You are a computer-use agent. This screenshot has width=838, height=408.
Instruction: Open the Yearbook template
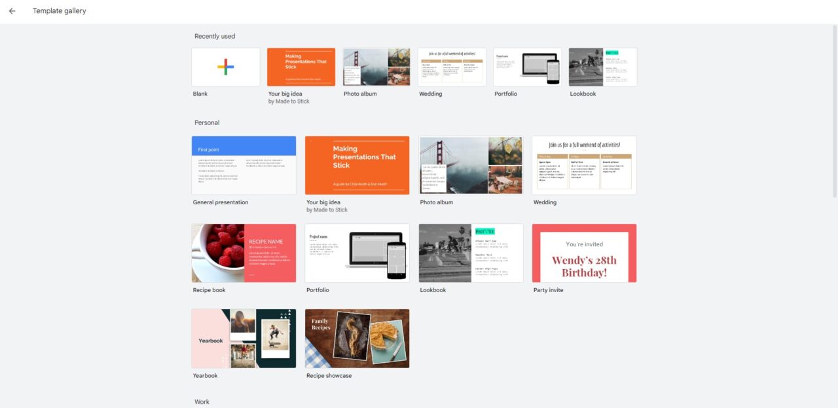(244, 338)
